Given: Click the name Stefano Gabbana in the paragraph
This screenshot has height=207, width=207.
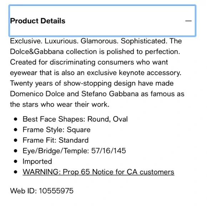Looking at the screenshot, I should pos(110,94).
